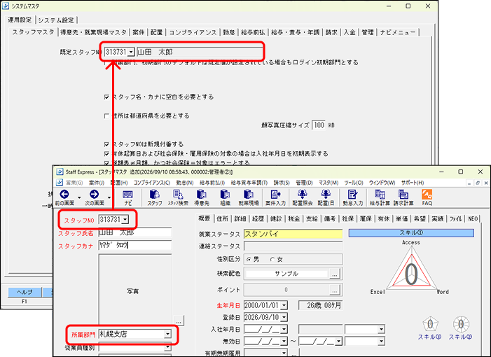The height and width of the screenshot is (357, 491).
Task: Toggle スタッフNOは新規付番する checkbox
Action: point(106,144)
